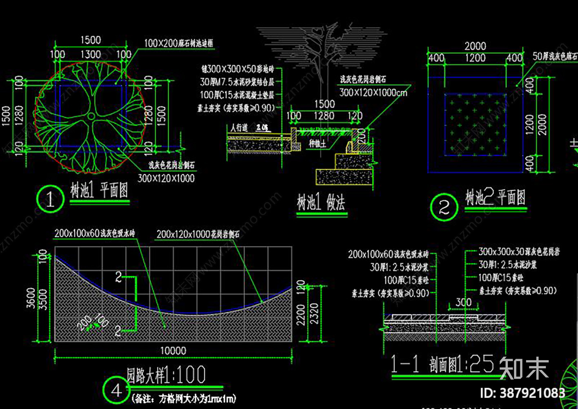The width and height of the screenshot is (578, 409).
Task: Click the '种植土' label
Action: coord(317,143)
